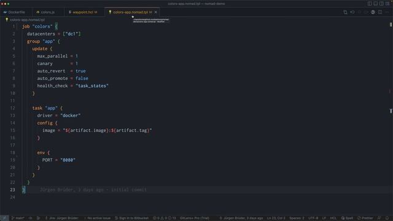Open Customize Layout icon in title bar
The width and height of the screenshot is (393, 221).
387,4
